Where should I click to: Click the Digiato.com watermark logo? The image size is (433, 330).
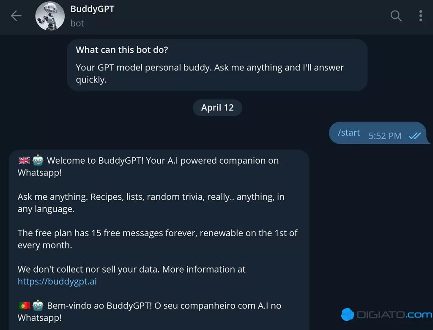(386, 314)
